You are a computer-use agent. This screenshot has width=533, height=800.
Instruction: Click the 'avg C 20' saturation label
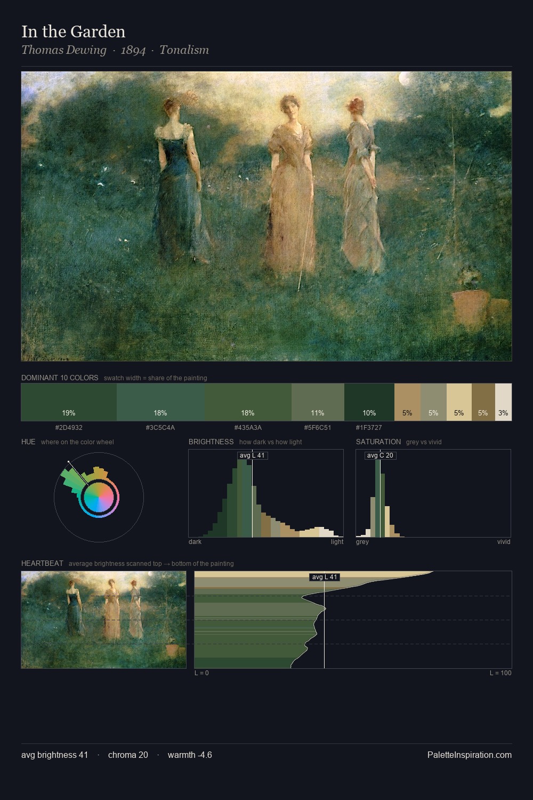pyautogui.click(x=380, y=455)
